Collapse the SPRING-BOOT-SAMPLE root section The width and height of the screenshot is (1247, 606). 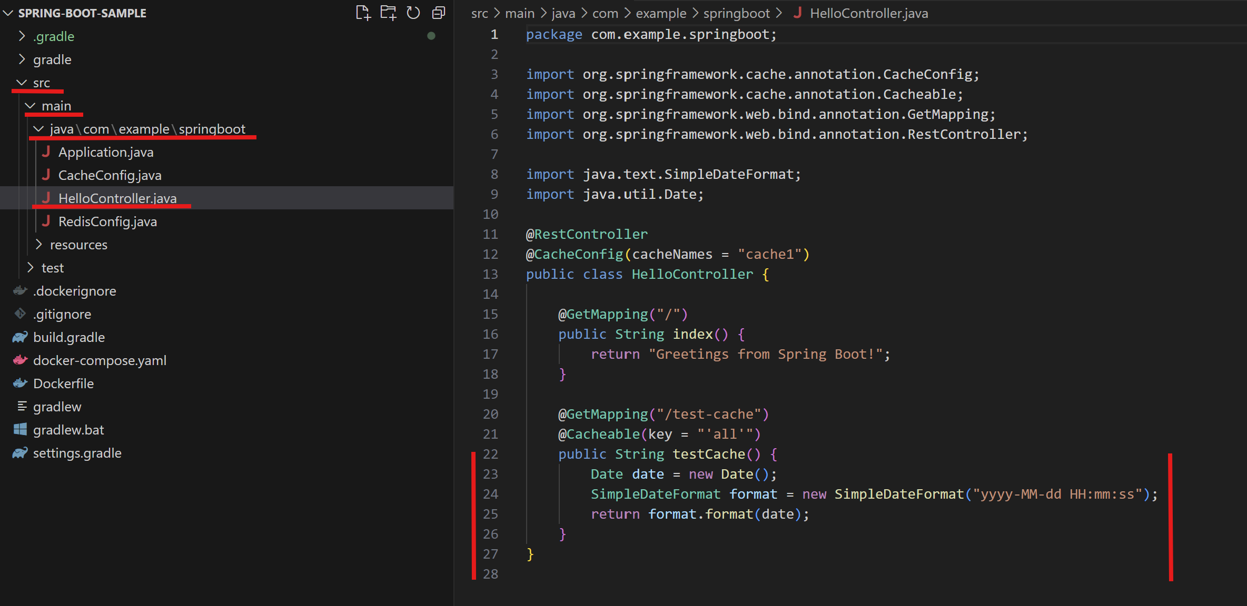(x=8, y=13)
